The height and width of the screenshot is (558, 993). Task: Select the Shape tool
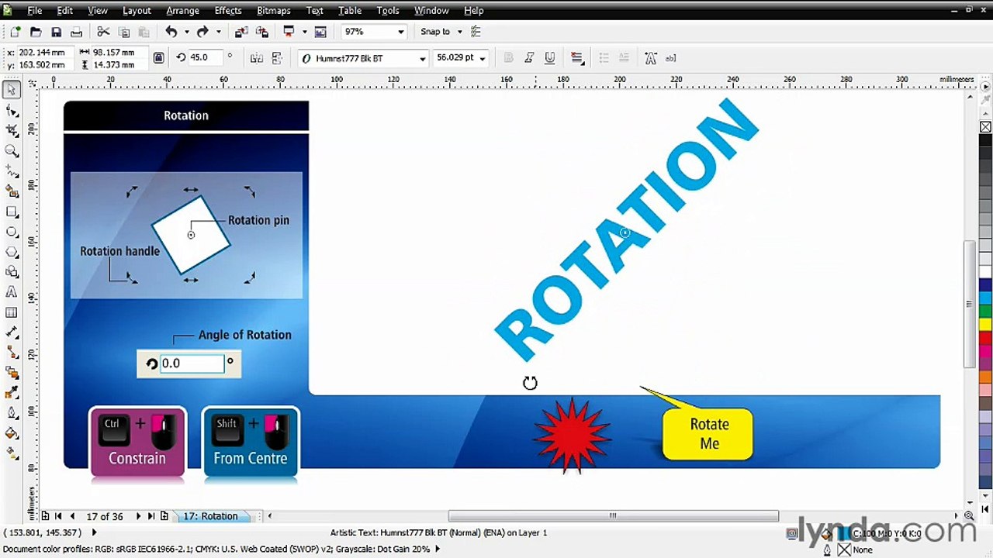[x=12, y=111]
